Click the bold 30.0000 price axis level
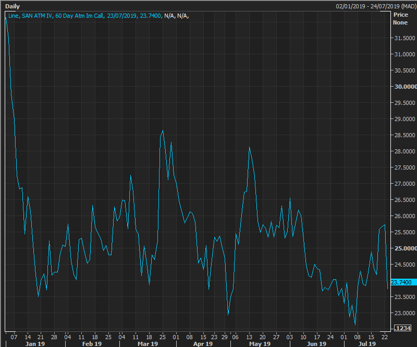The image size is (417, 347). (x=404, y=87)
